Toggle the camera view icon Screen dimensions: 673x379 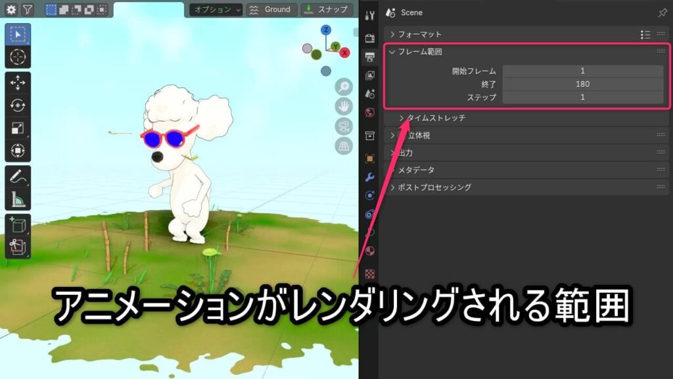[344, 126]
